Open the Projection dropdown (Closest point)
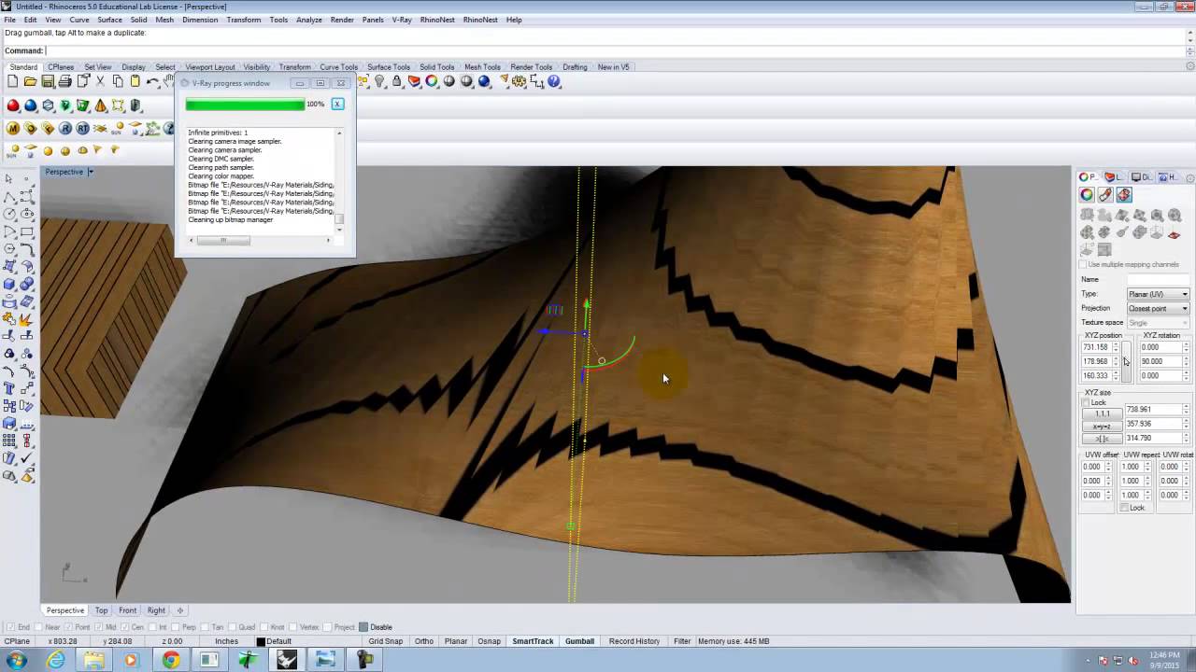 1158,308
